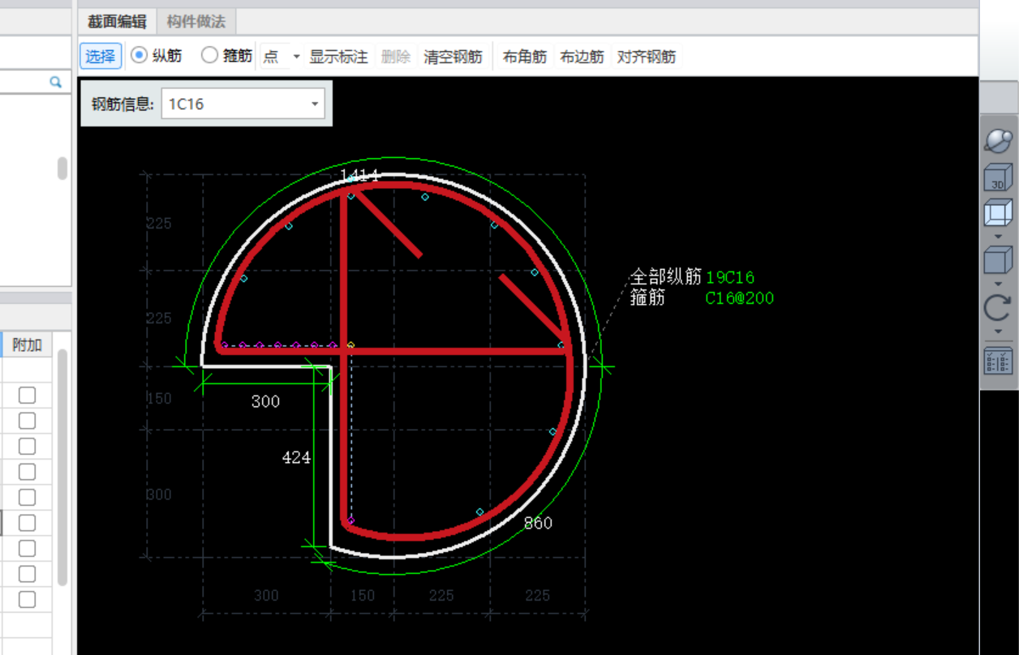Viewport: 1019px width, 655px height.
Task: Select the 纵筋 radio option
Action: tap(157, 56)
